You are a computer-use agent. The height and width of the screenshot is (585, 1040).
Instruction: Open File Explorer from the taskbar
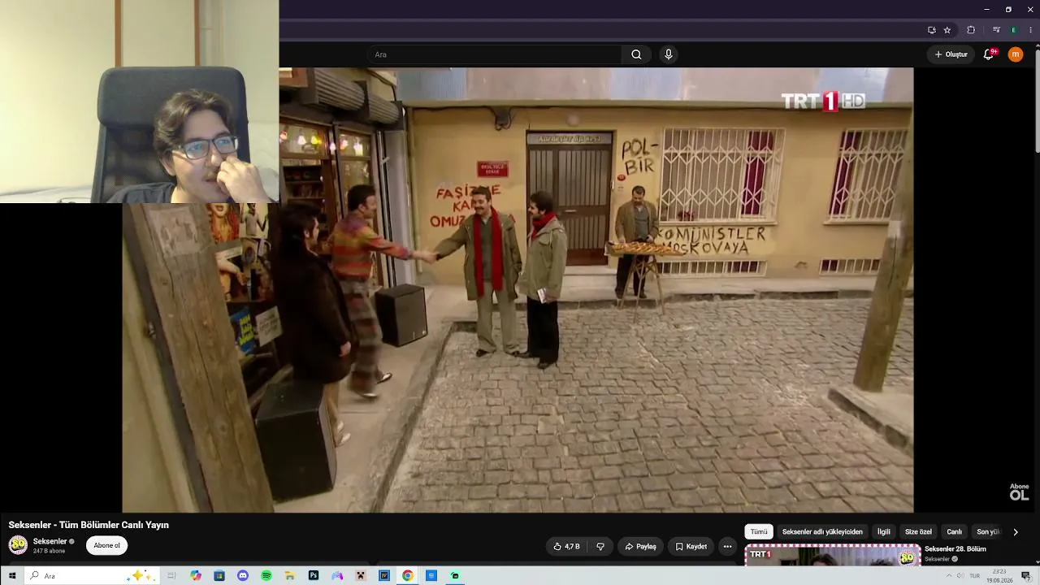click(x=290, y=576)
